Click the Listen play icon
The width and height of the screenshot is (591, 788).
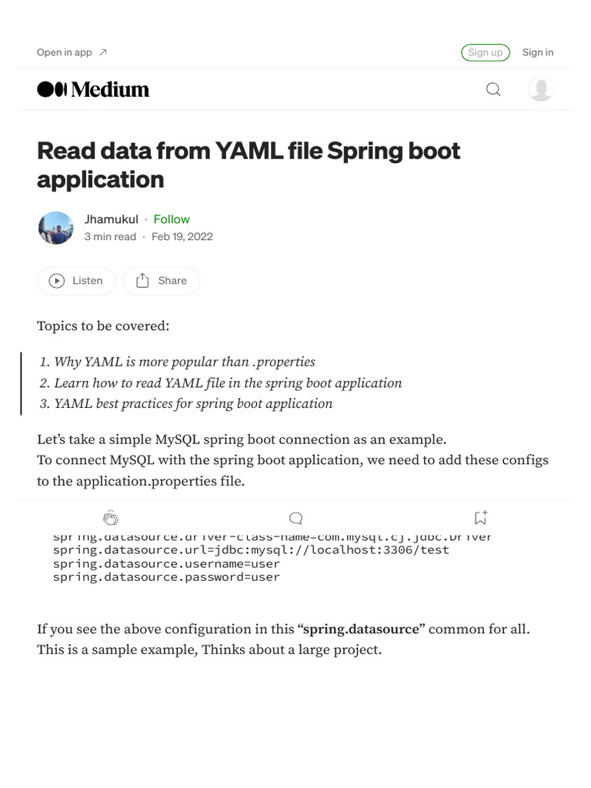click(57, 281)
